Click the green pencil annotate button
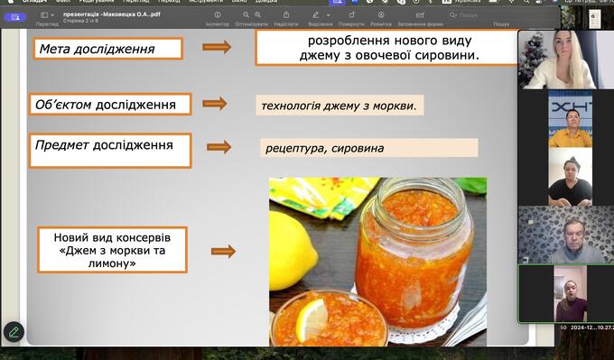Viewport: 614px width, 360px height. point(14,332)
